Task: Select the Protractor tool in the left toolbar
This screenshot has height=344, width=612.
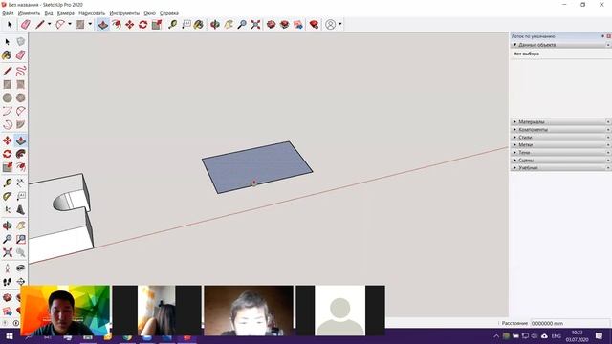Action: point(7,196)
